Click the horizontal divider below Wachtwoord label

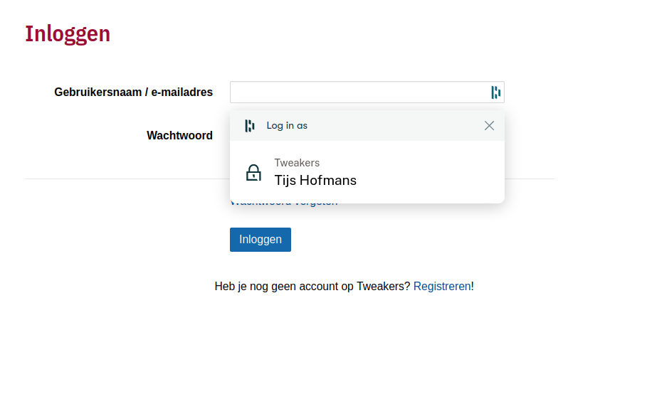coord(127,179)
